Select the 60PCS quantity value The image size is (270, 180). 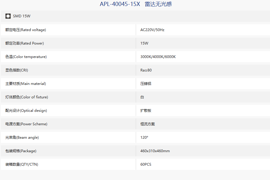146,164
